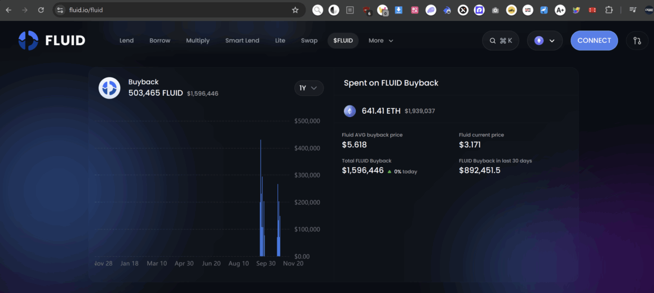Image resolution: width=654 pixels, height=293 pixels.
Task: Expand the Ethereum network selector
Action: pyautogui.click(x=545, y=41)
